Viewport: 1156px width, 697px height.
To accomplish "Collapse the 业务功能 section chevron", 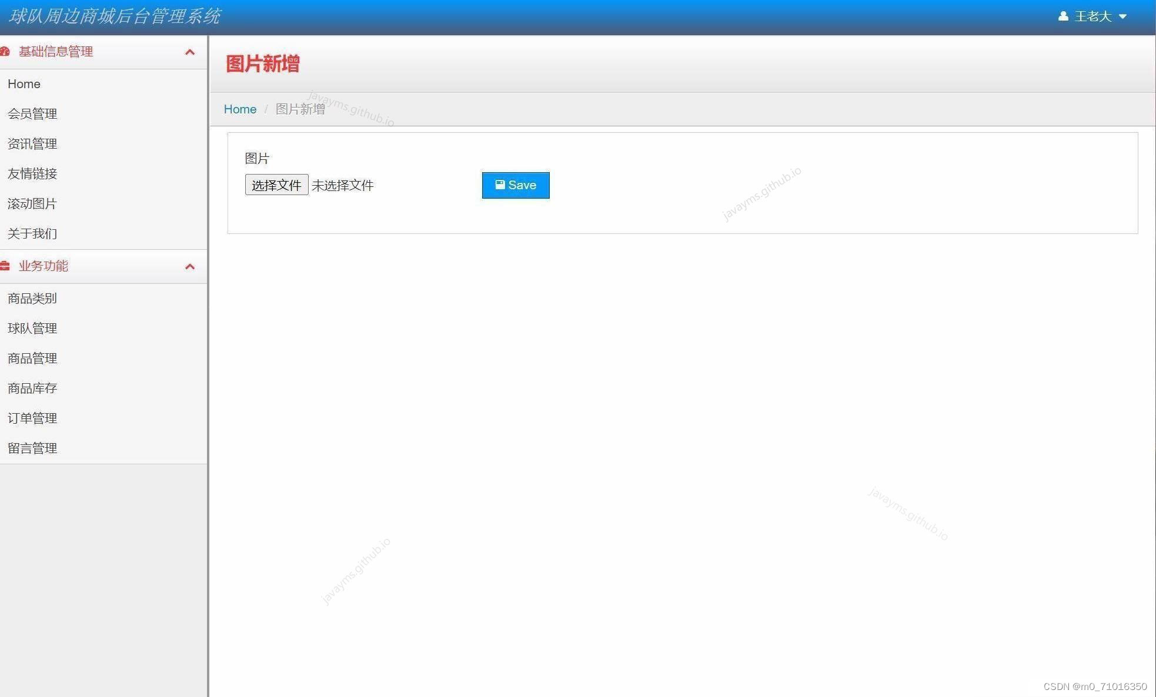I will [189, 267].
